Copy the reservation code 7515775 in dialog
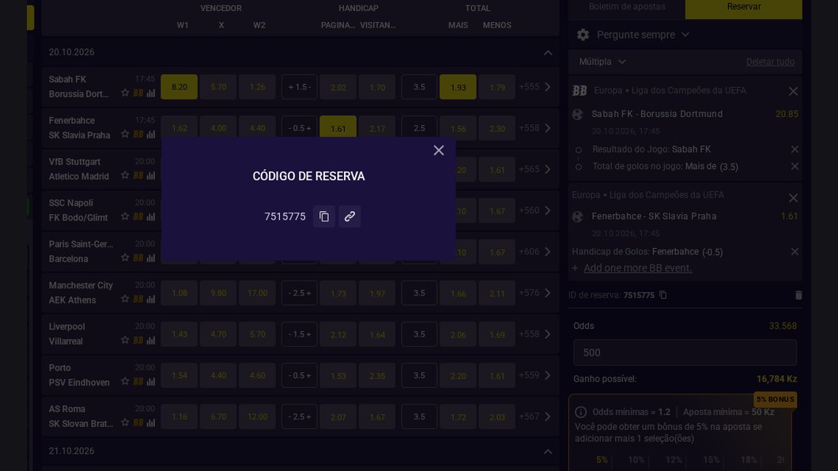838x471 pixels. point(324,217)
